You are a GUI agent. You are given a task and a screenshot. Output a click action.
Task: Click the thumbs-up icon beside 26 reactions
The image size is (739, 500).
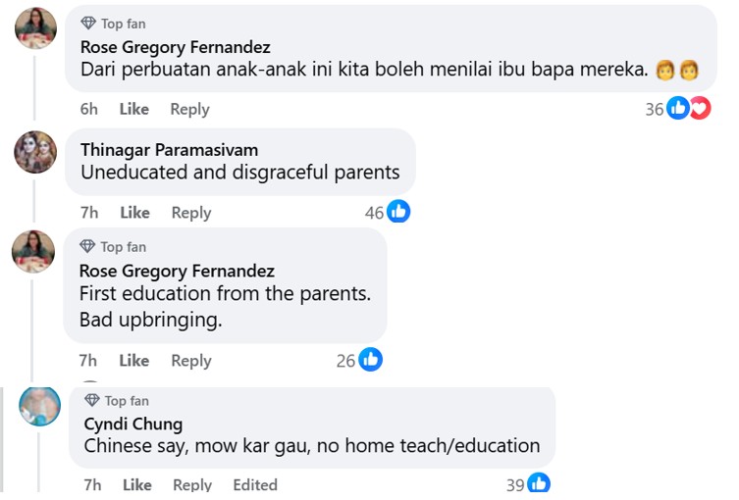(370, 360)
